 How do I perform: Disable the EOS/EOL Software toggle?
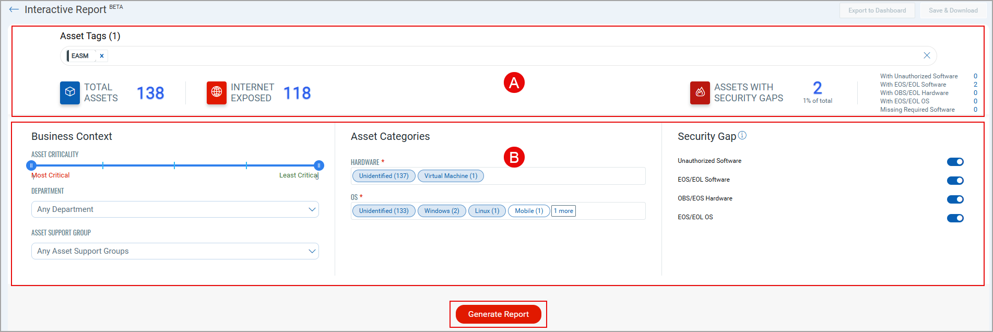pyautogui.click(x=955, y=181)
